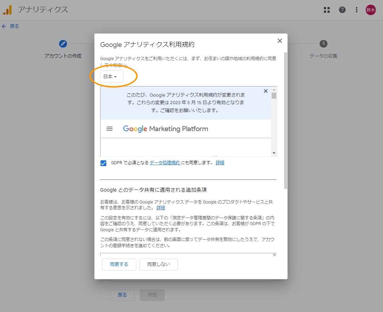383x312 pixels.
Task: Dismiss the terms change notice banner
Action: tap(266, 91)
